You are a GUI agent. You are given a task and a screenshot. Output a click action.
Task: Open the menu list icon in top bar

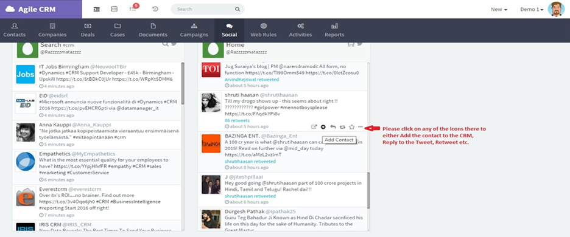click(97, 9)
